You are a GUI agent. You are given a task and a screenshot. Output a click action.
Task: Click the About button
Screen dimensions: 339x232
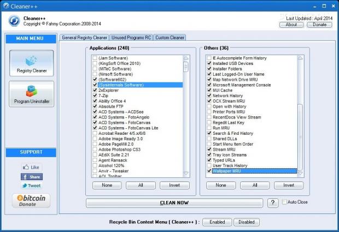(x=291, y=25)
